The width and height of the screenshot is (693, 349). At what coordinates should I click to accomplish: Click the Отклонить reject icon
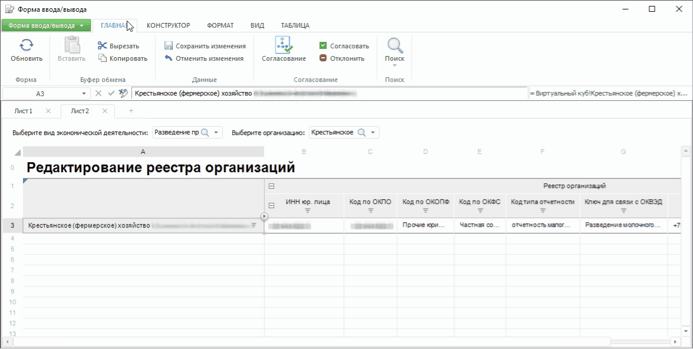click(x=323, y=58)
